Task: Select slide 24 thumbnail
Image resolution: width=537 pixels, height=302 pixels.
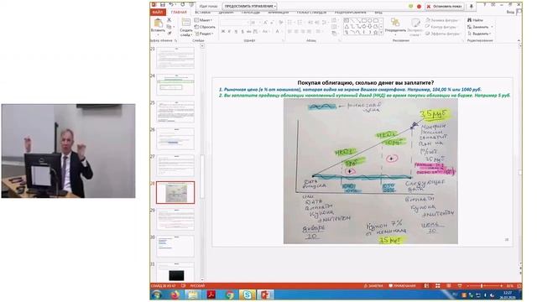Action: 175,85
